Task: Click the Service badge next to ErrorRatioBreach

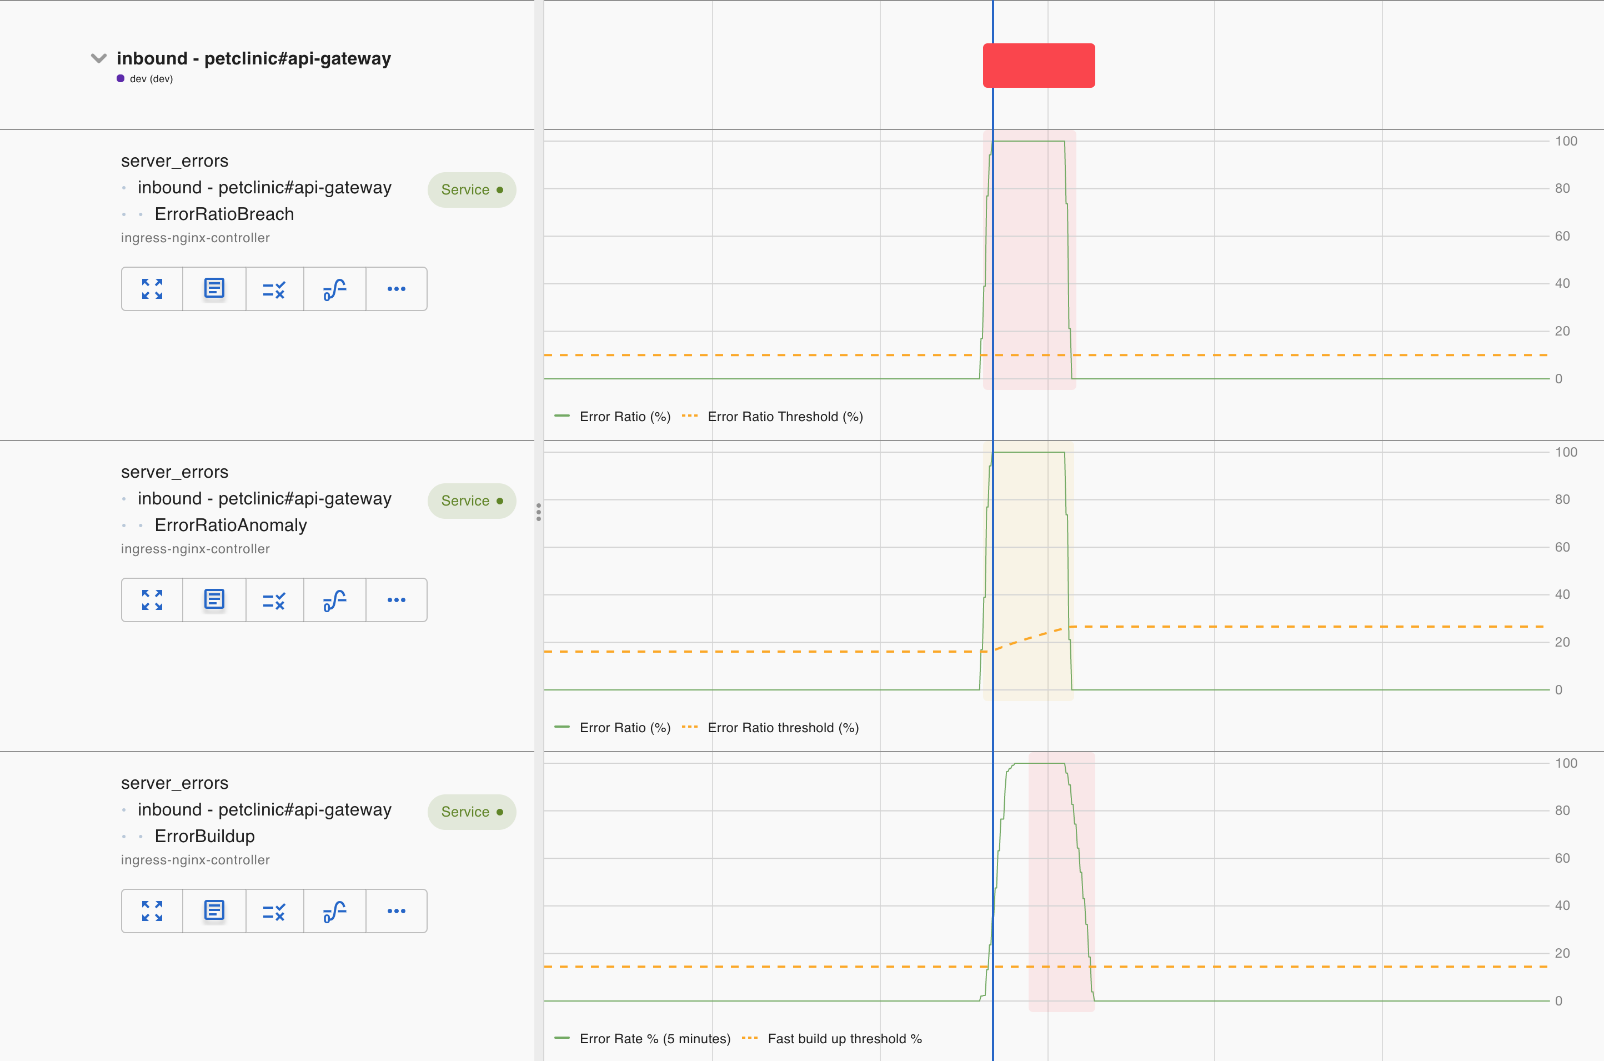Action: (472, 189)
